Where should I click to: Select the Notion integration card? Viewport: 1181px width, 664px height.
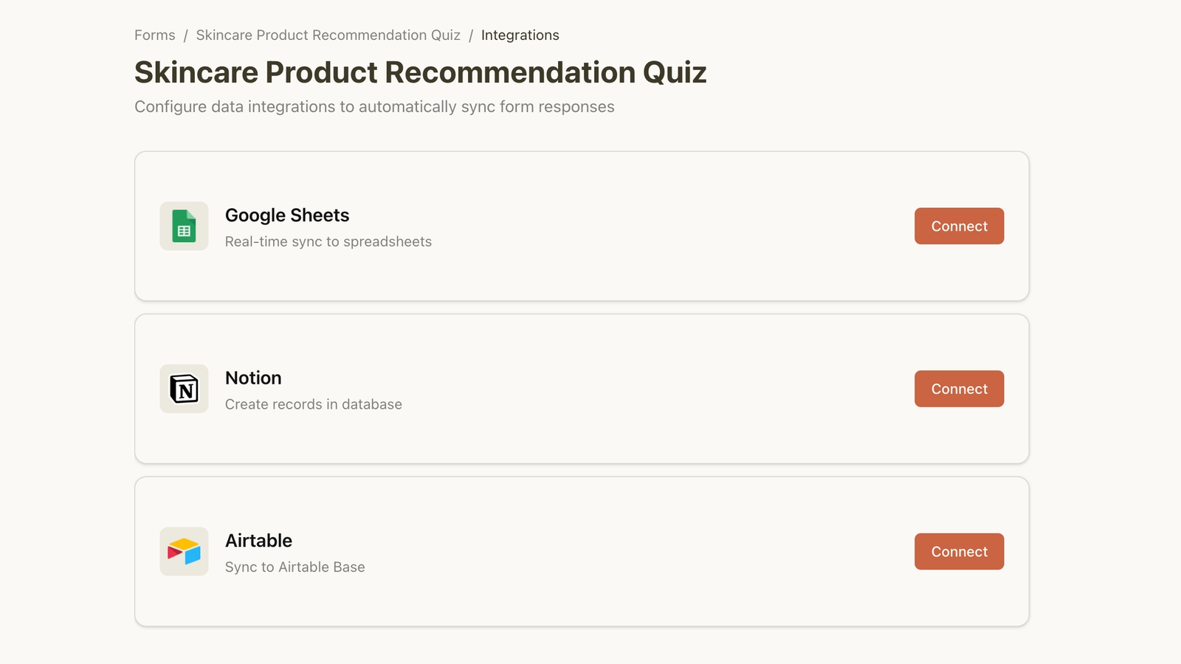click(x=582, y=389)
